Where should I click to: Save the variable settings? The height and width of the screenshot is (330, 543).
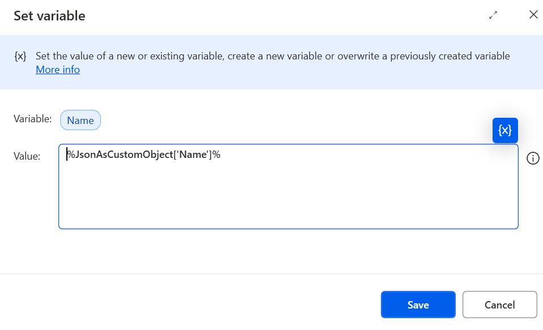click(418, 305)
